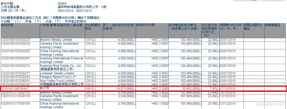
Task: Click the 1001(L) disclosure reason code
Action: (90, 89)
